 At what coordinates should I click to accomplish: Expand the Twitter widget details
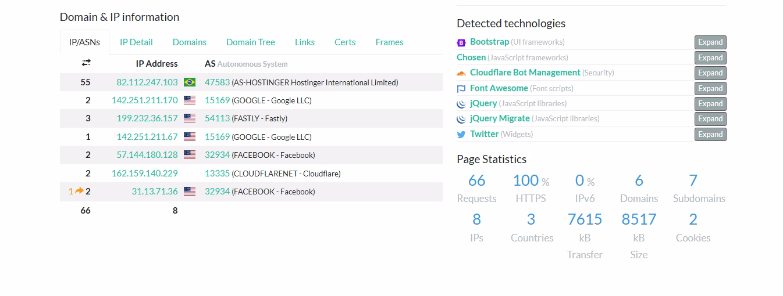pos(710,134)
